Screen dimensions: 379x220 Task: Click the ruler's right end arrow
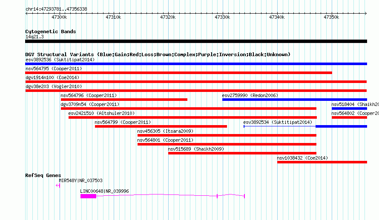[366, 14]
